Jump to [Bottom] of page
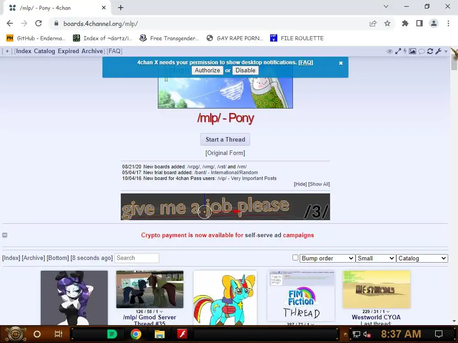The image size is (458, 343). point(58,258)
